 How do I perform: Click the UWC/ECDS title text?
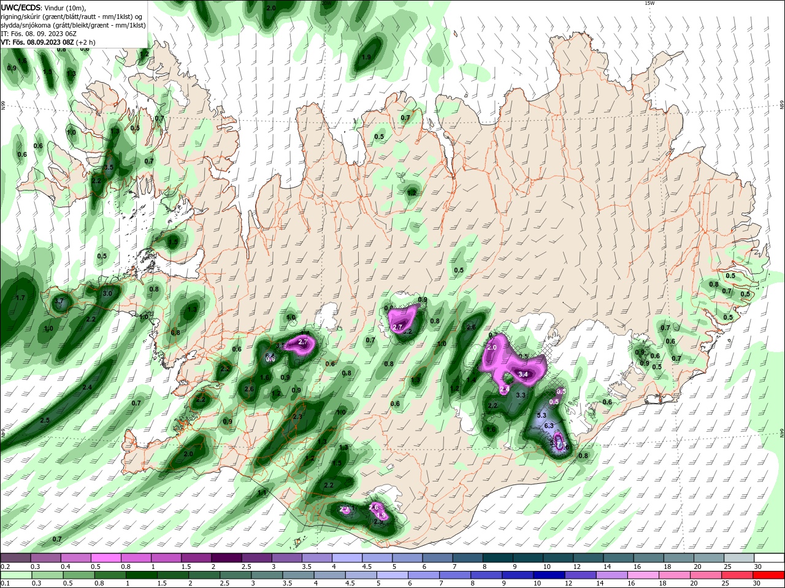point(21,7)
